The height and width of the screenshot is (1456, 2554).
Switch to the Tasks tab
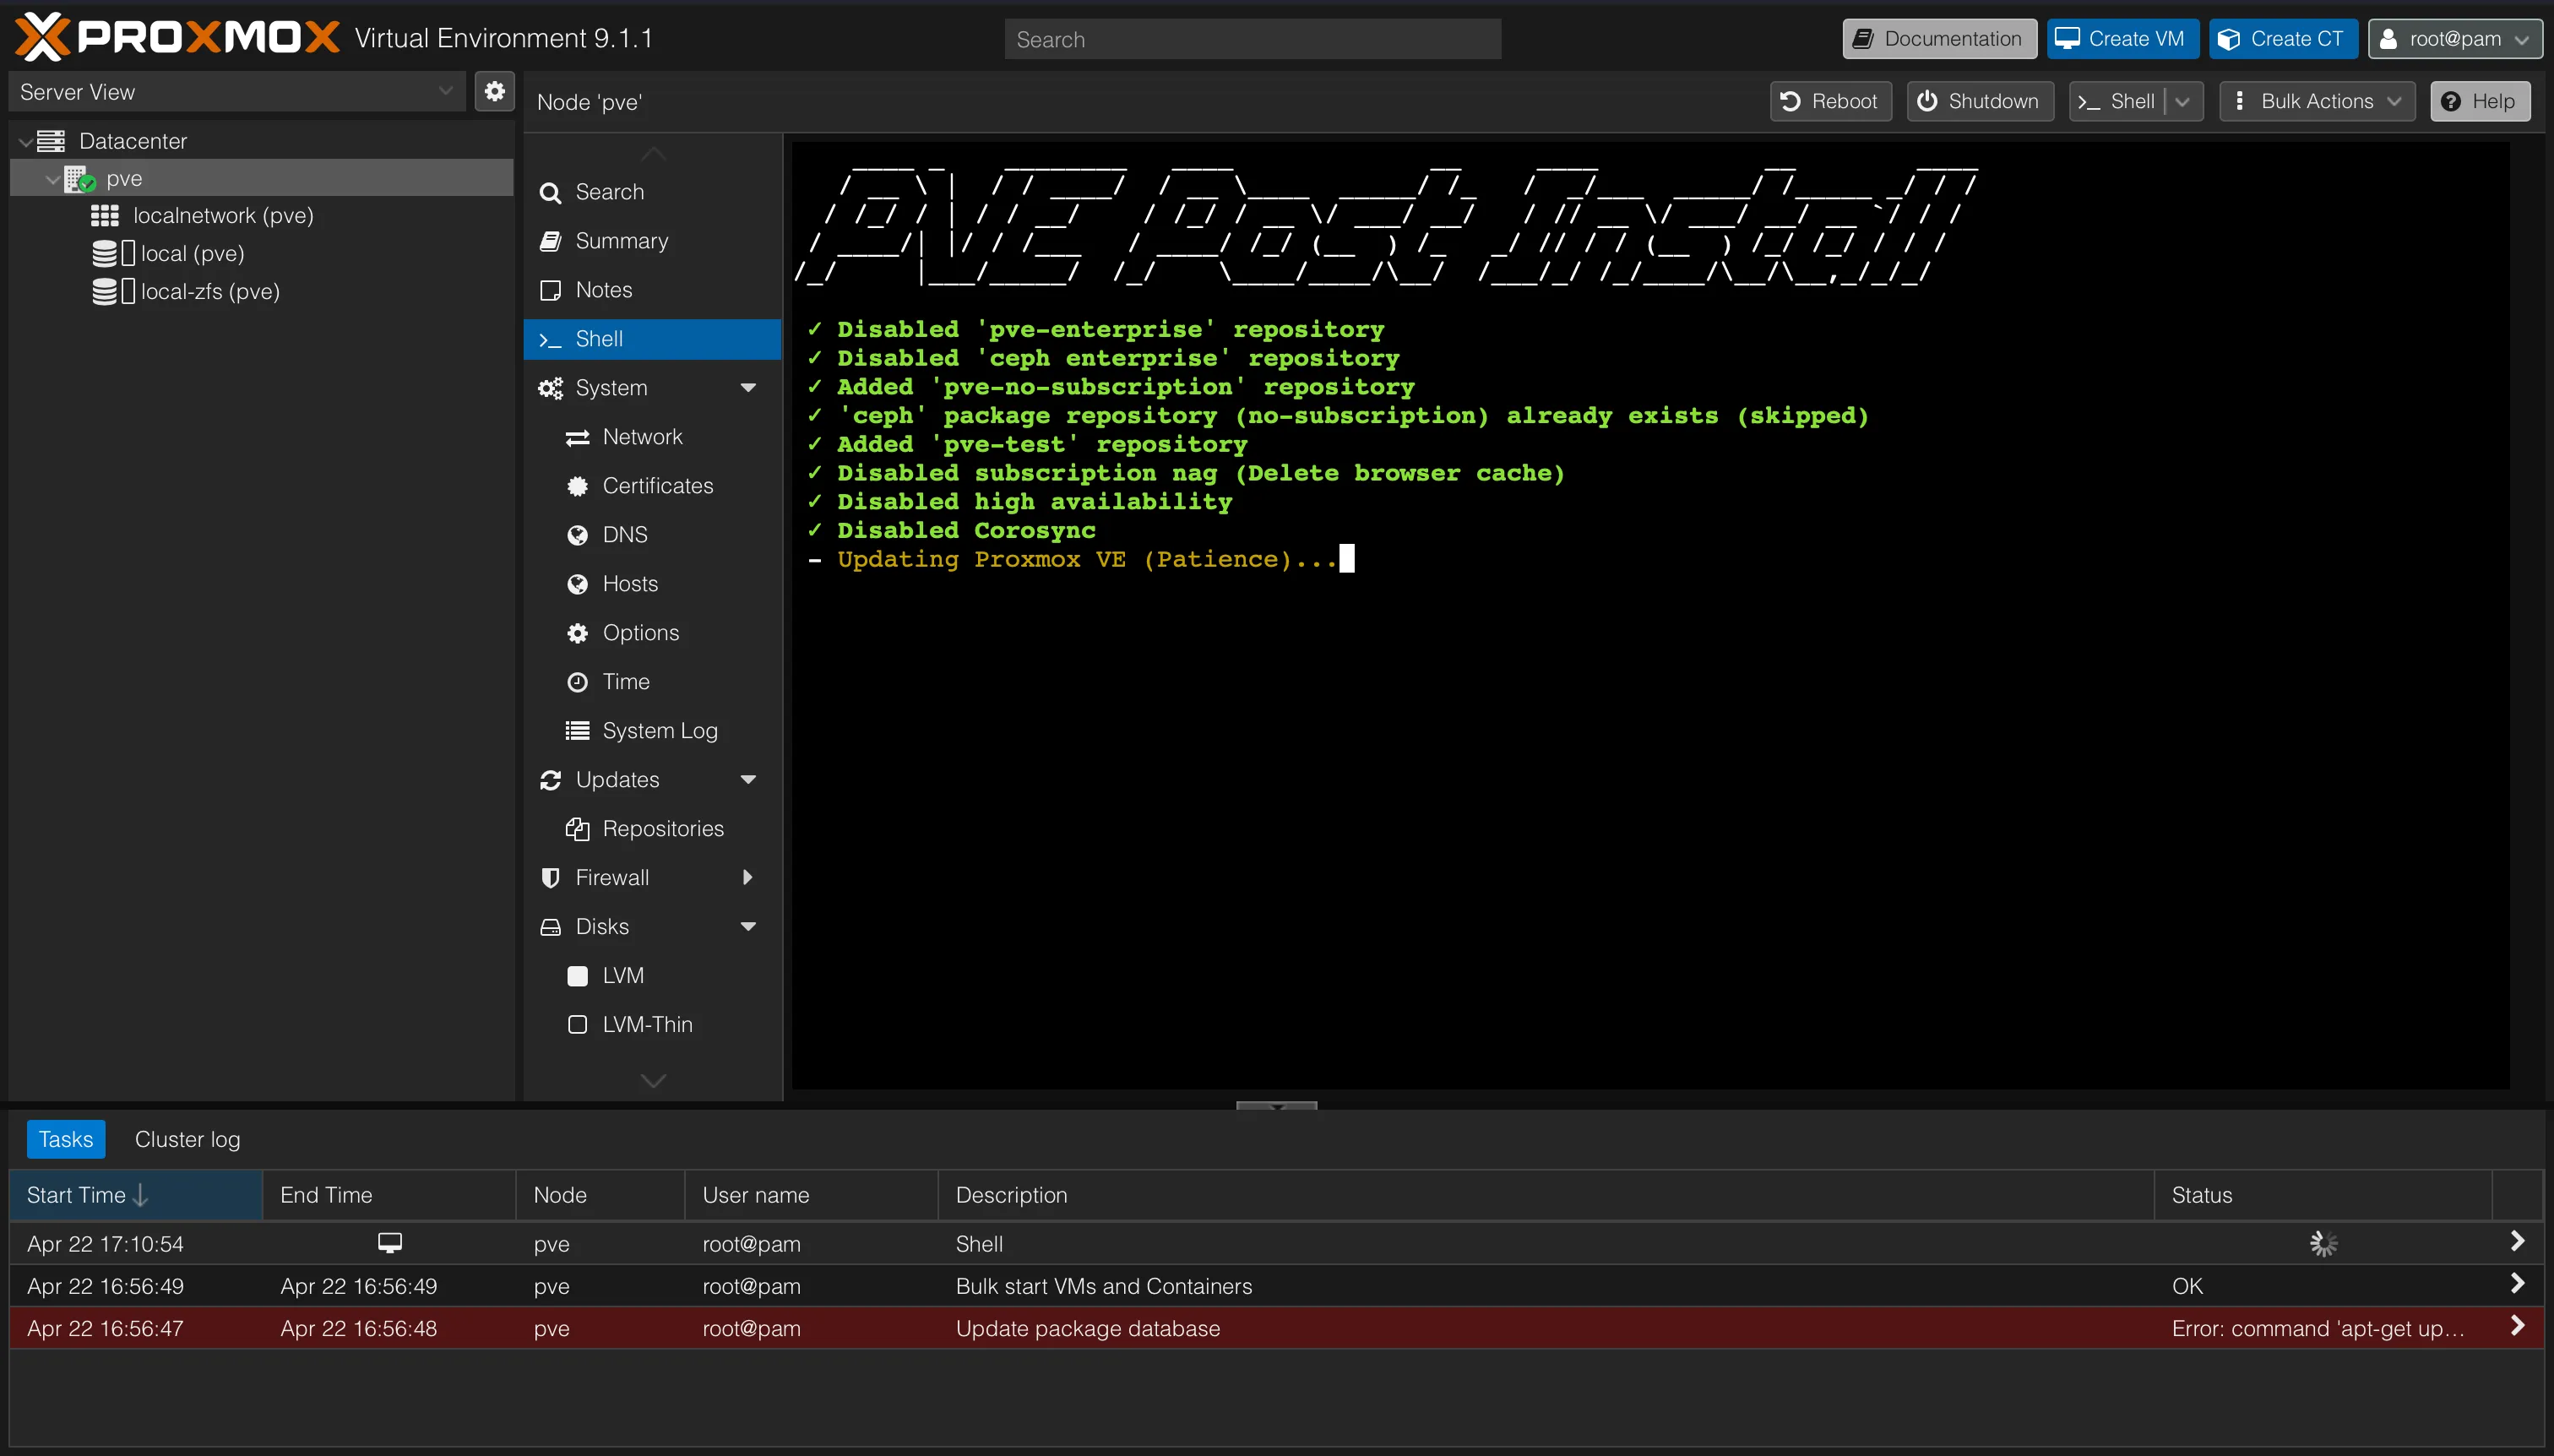point(66,1139)
